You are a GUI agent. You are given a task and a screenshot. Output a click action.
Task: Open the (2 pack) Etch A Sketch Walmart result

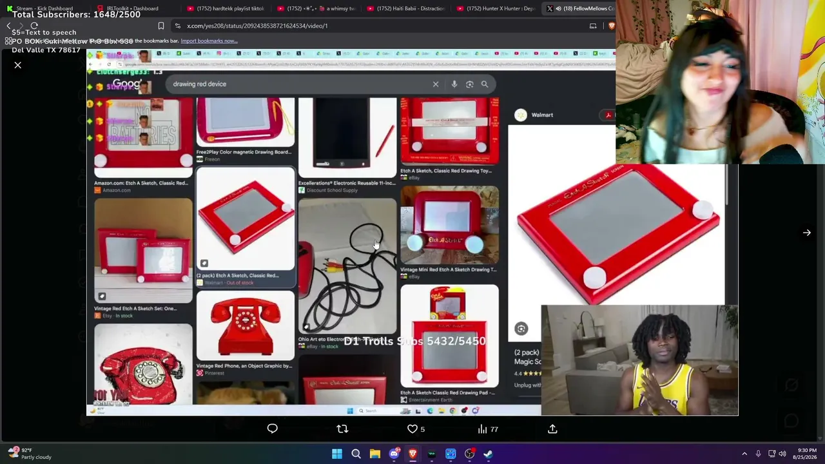point(245,227)
